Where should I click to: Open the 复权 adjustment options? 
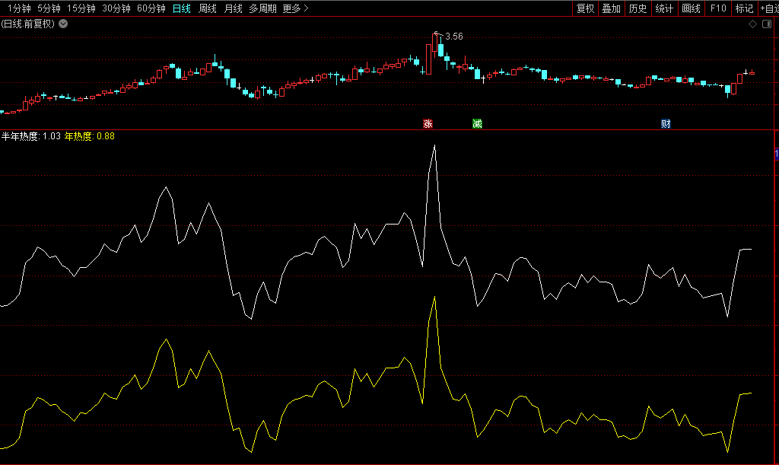tap(585, 8)
